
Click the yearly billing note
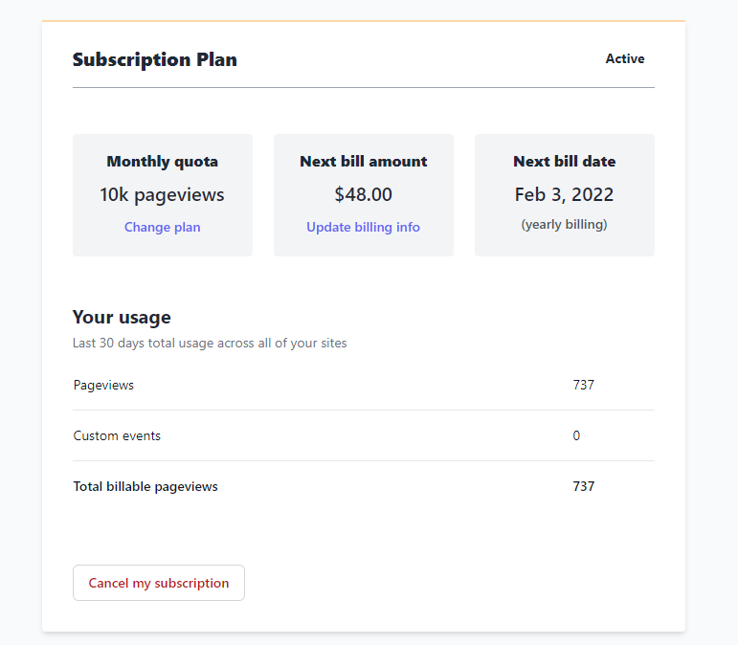click(x=565, y=225)
